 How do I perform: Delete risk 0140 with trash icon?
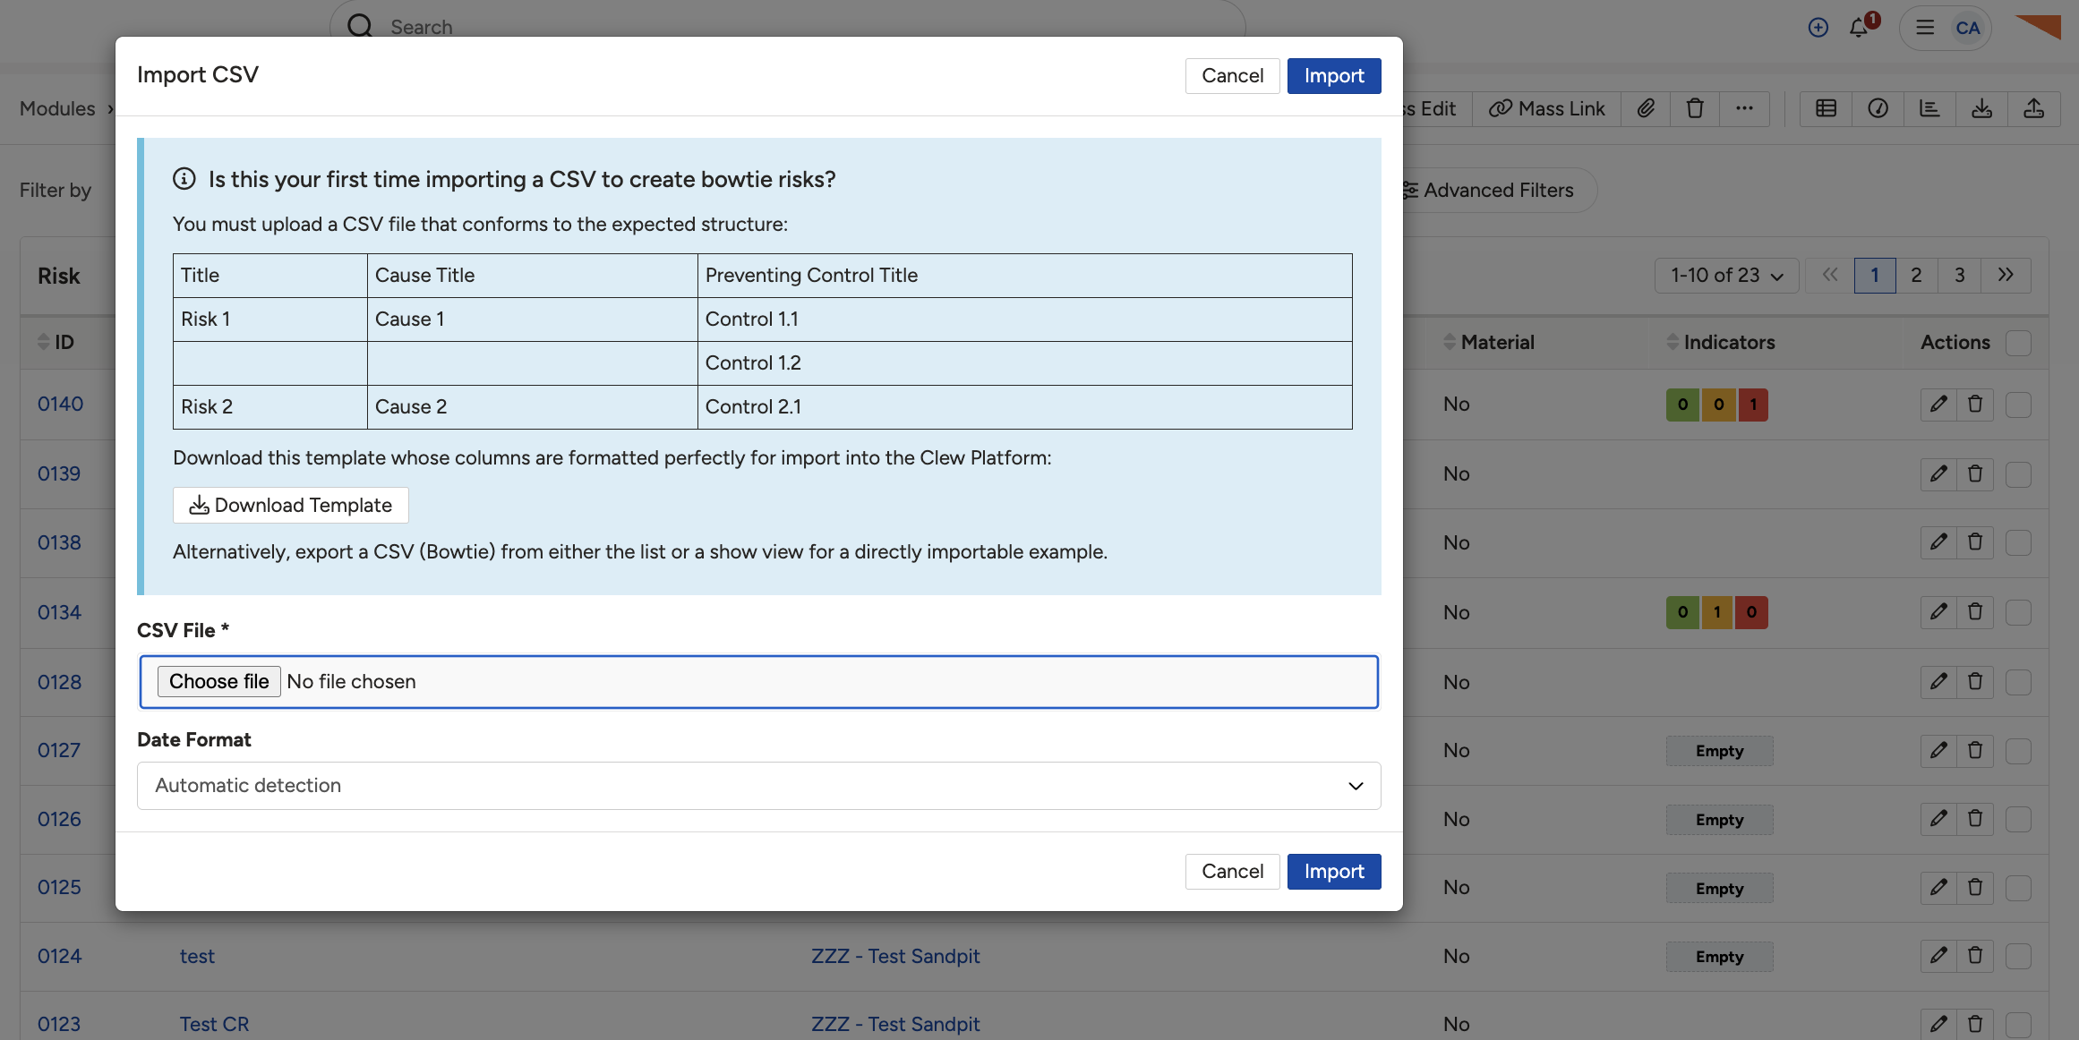tap(1975, 405)
